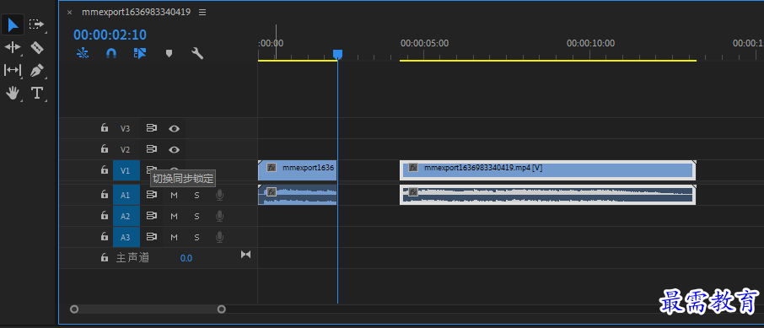Image resolution: width=764 pixels, height=328 pixels.
Task: Select the second audio clip on A1
Action: tap(547, 195)
